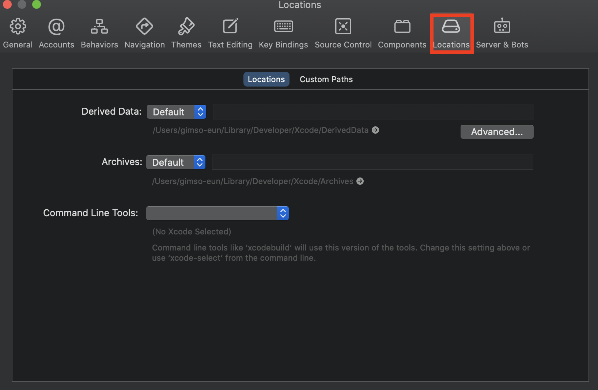Click the Advanced... button

497,132
